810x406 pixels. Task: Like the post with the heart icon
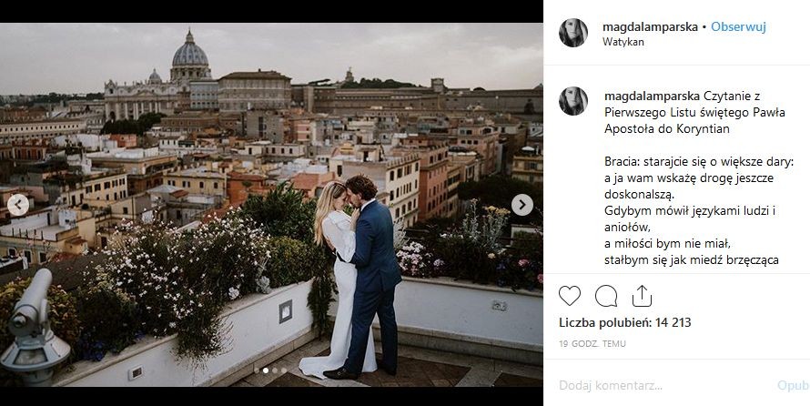(570, 296)
